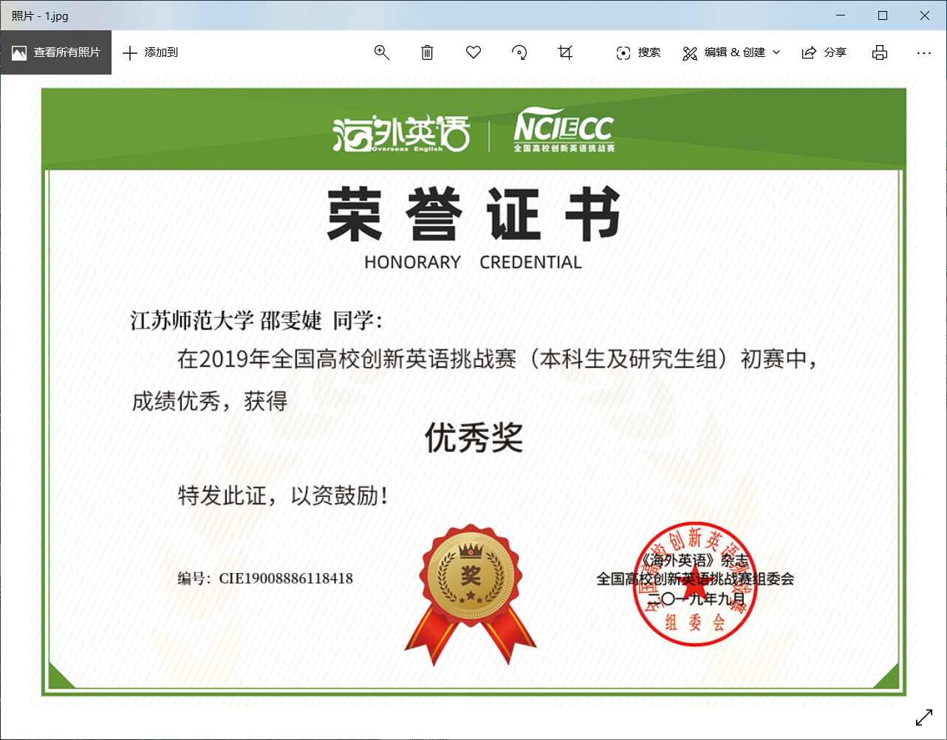Share the photo via 分享
Screen dimensions: 947x740
824,52
